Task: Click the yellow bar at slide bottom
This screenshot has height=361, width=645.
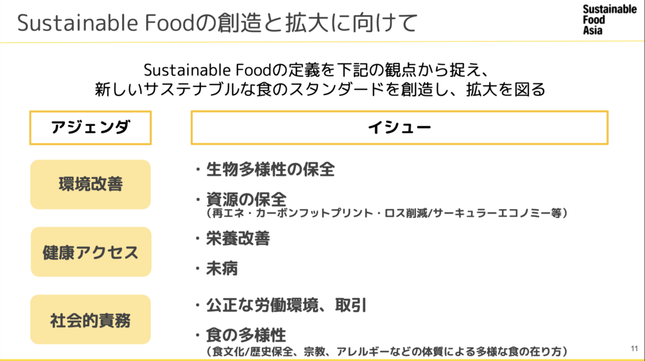Action: pos(322,359)
